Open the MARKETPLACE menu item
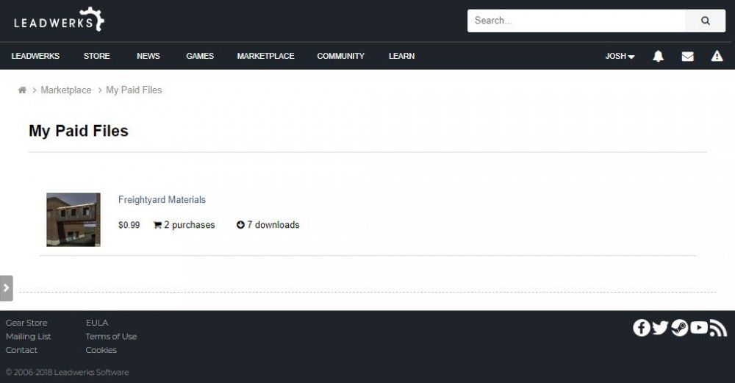Viewport: 735px width, 383px height. pos(265,56)
